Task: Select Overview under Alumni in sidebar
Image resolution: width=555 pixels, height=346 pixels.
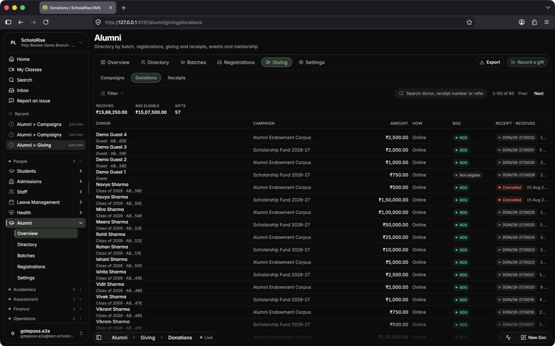Action: coord(46,233)
